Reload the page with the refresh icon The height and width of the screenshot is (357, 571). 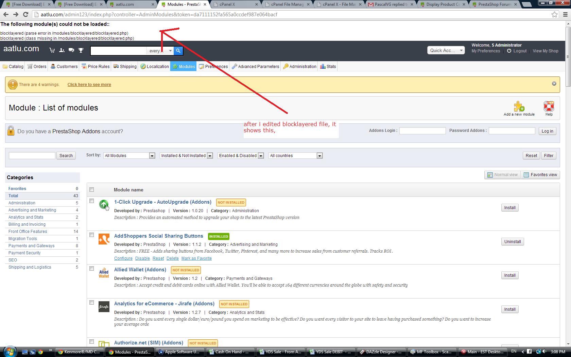point(25,15)
